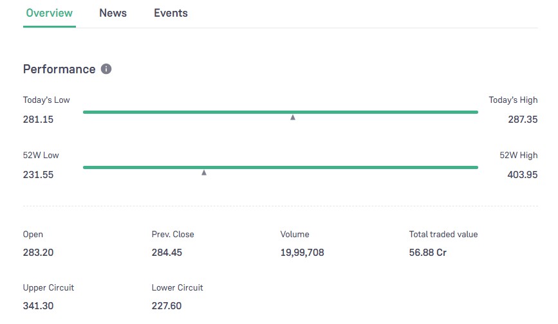Screen dimensions: 558x324
Task: Select the 52W Low value 231.55
Action: click(38, 175)
